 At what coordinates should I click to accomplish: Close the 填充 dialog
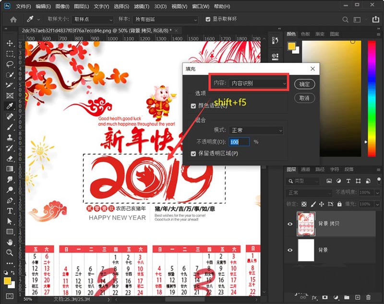click(313, 69)
